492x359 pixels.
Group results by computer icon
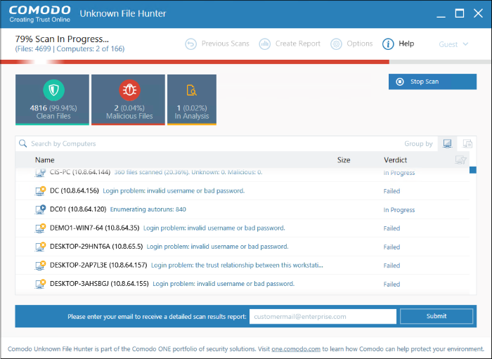coord(447,143)
